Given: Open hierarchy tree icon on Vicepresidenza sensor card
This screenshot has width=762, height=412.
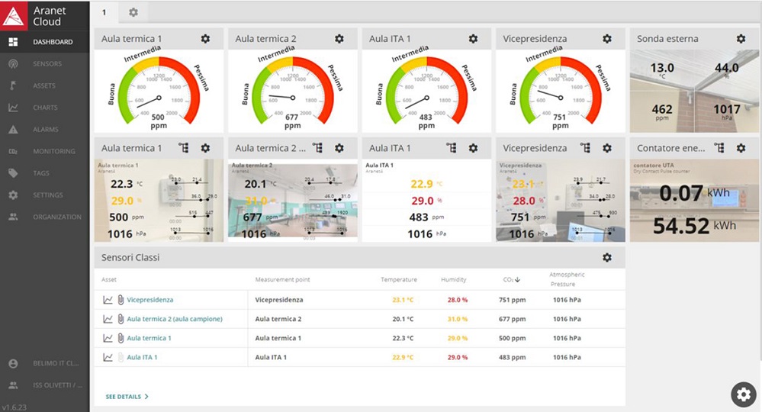Looking at the screenshot, I should [x=585, y=148].
